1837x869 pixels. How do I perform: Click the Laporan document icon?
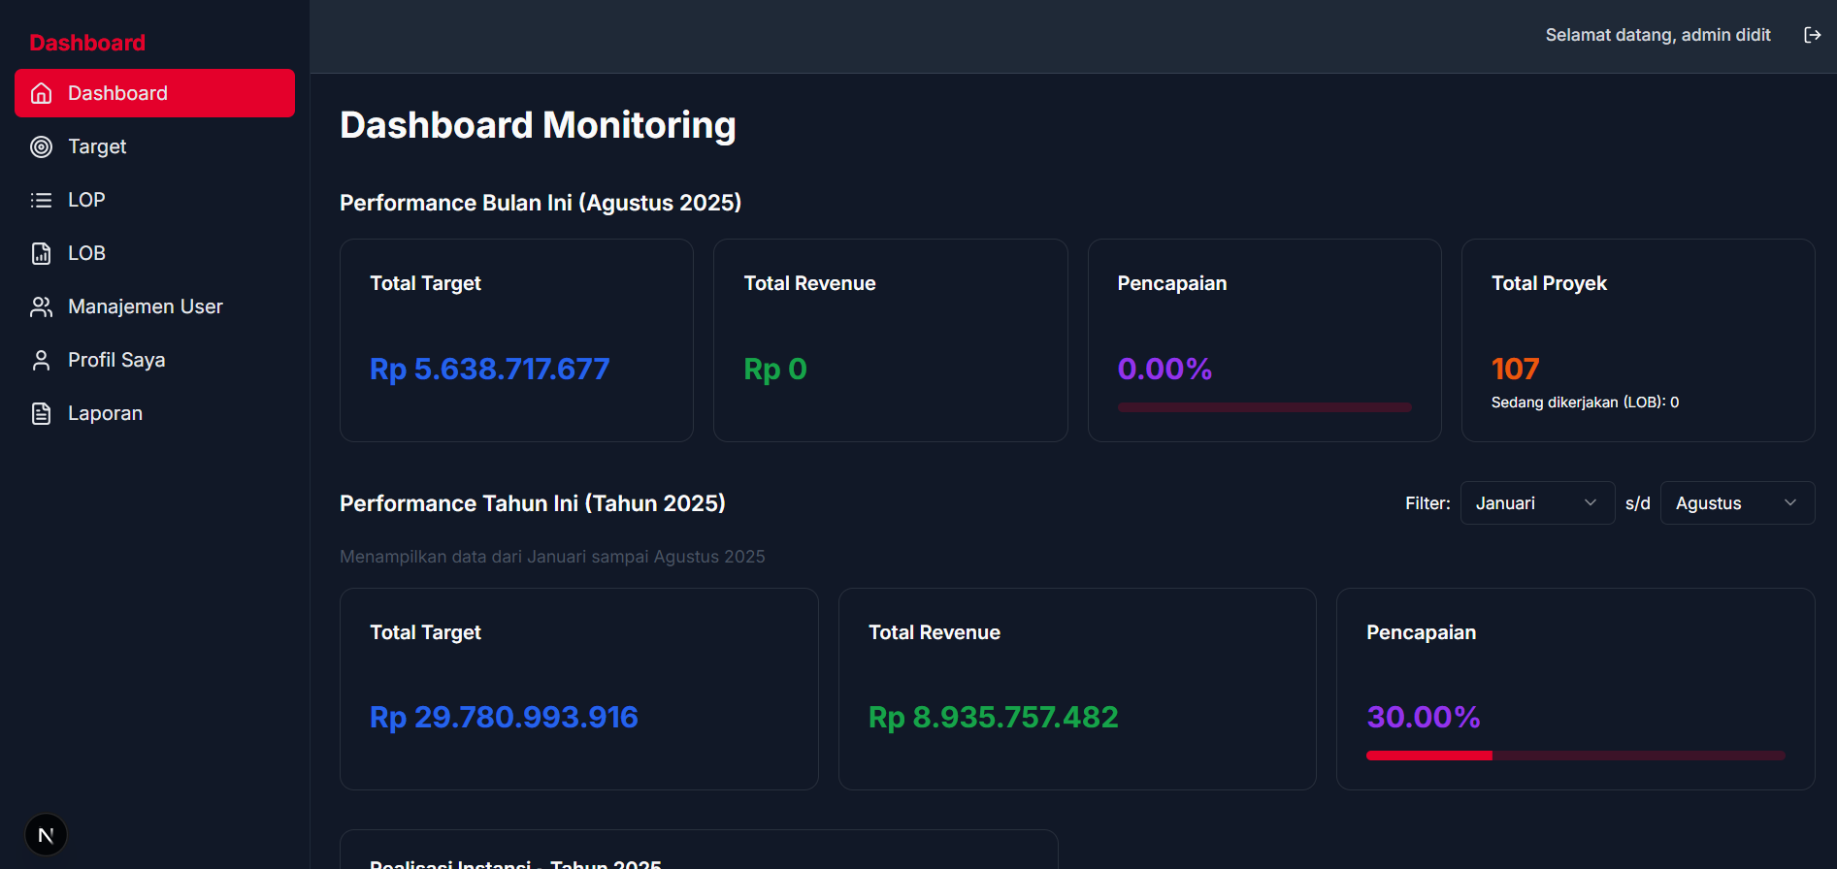[x=41, y=413]
